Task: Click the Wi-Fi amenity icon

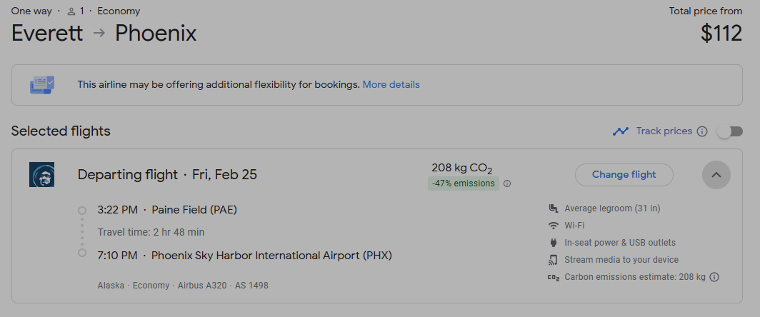Action: (x=553, y=226)
